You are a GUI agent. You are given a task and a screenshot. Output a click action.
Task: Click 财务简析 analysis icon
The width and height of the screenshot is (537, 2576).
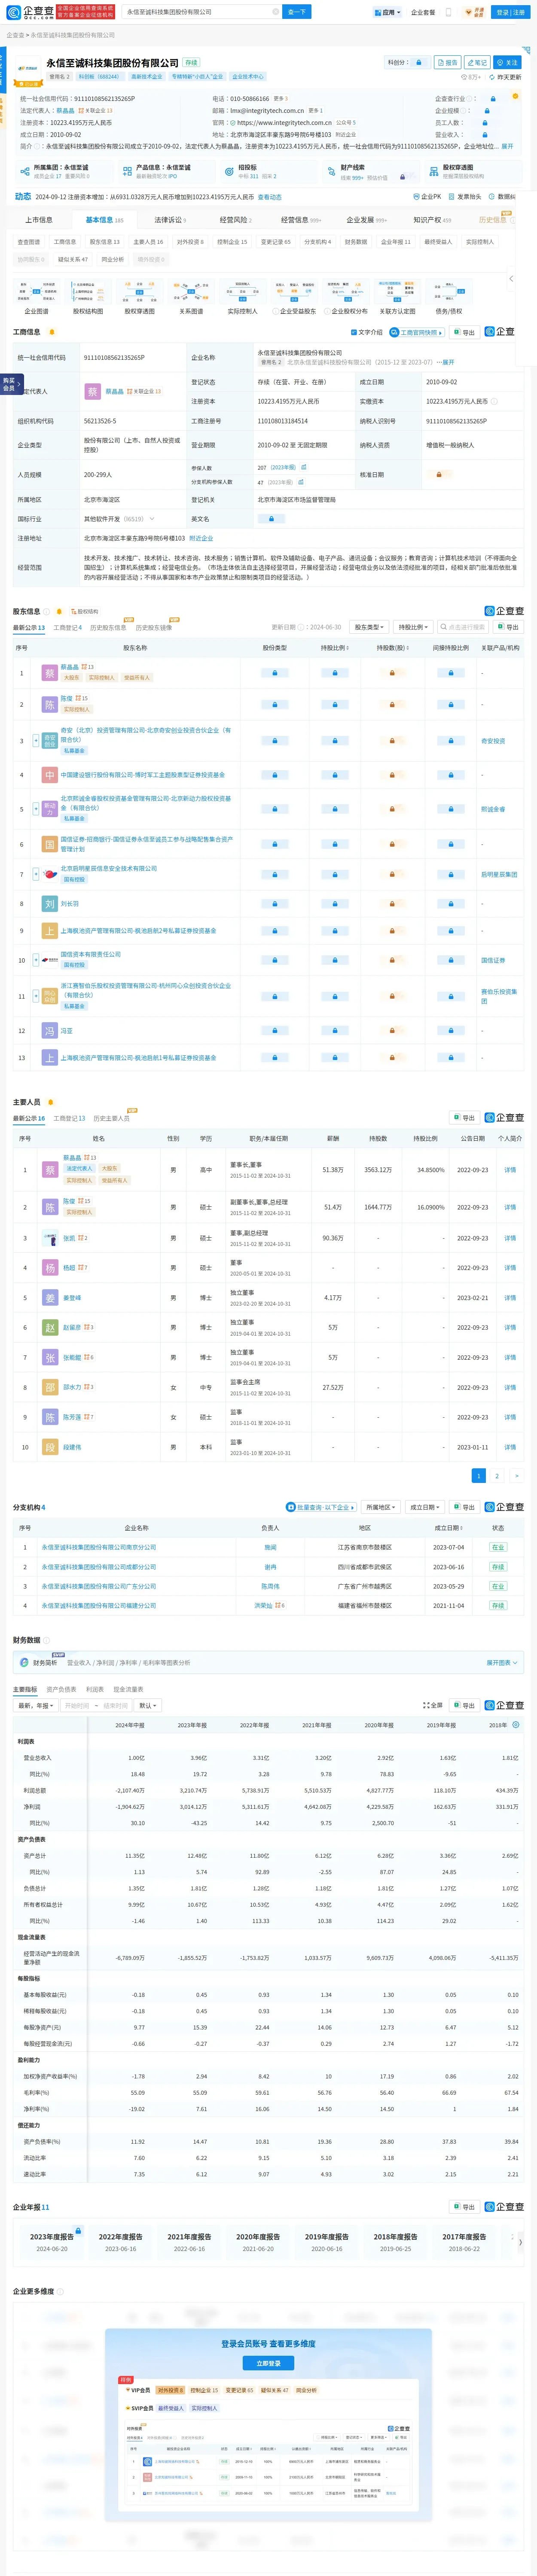(x=23, y=1662)
